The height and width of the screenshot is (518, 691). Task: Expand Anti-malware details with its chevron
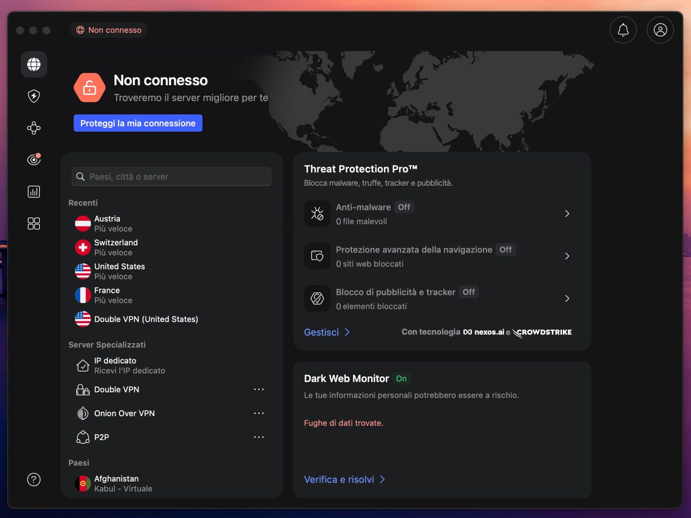point(567,213)
